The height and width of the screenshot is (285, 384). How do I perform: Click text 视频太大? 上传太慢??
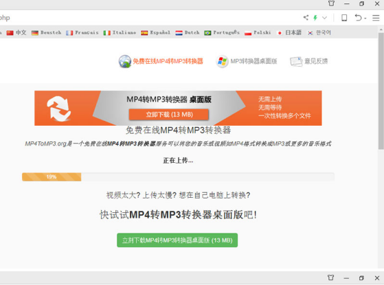(x=142, y=195)
